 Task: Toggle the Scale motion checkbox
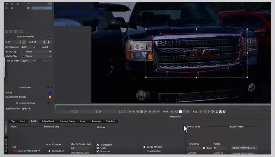[98, 148]
